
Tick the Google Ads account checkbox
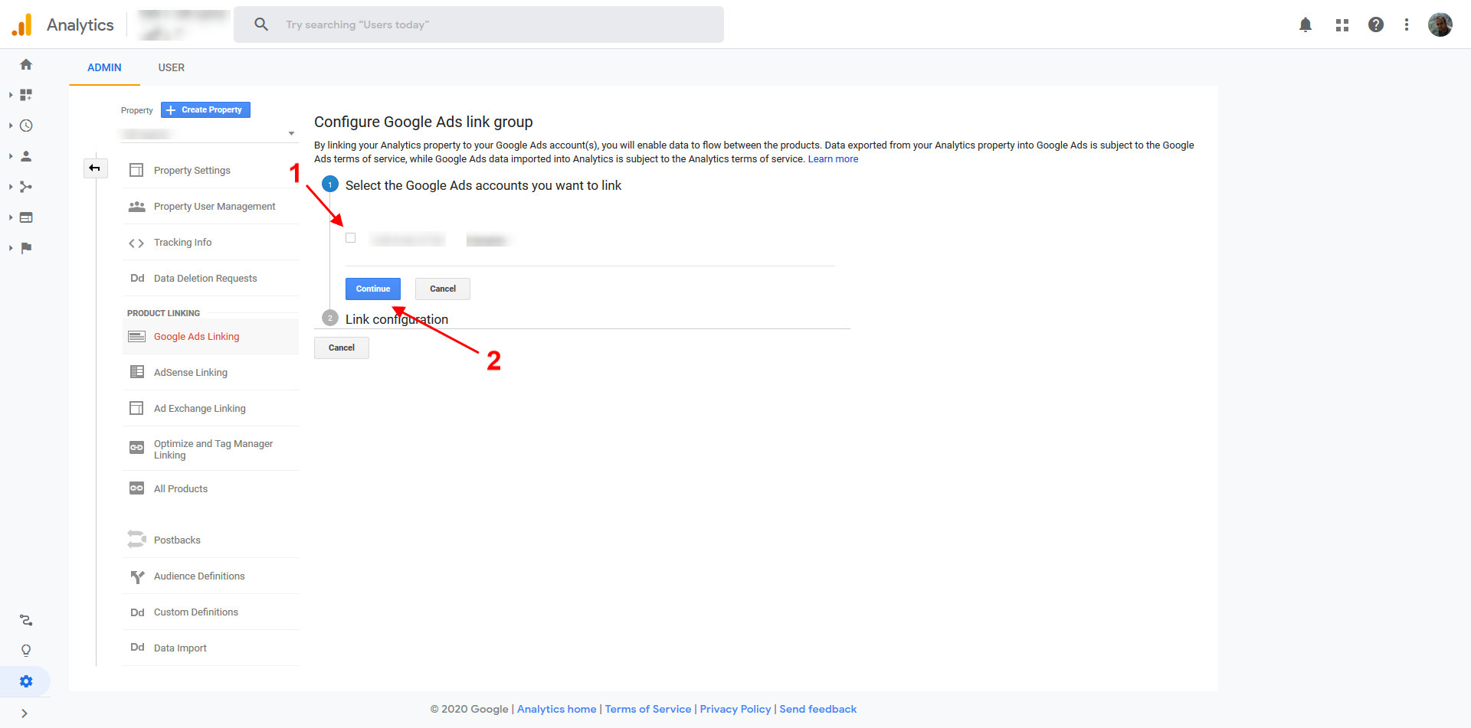click(351, 238)
